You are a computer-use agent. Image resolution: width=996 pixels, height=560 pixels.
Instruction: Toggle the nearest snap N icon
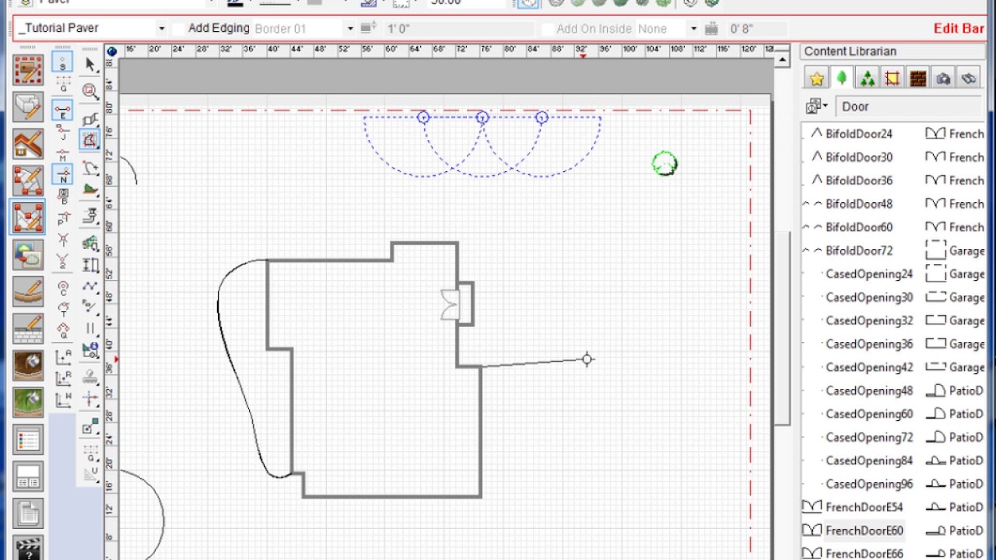point(63,174)
